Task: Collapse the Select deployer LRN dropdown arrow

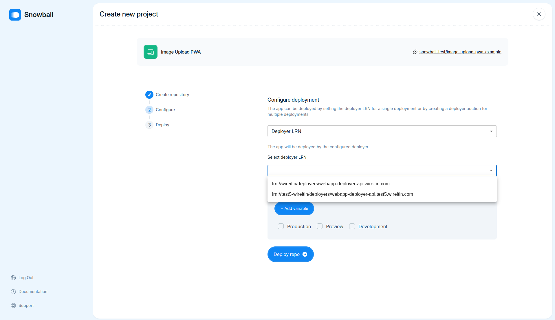Action: (491, 171)
